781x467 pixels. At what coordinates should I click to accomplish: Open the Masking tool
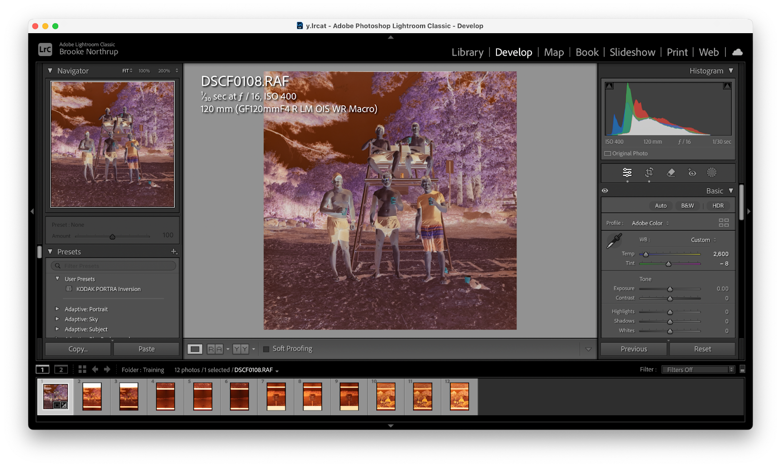pos(712,173)
